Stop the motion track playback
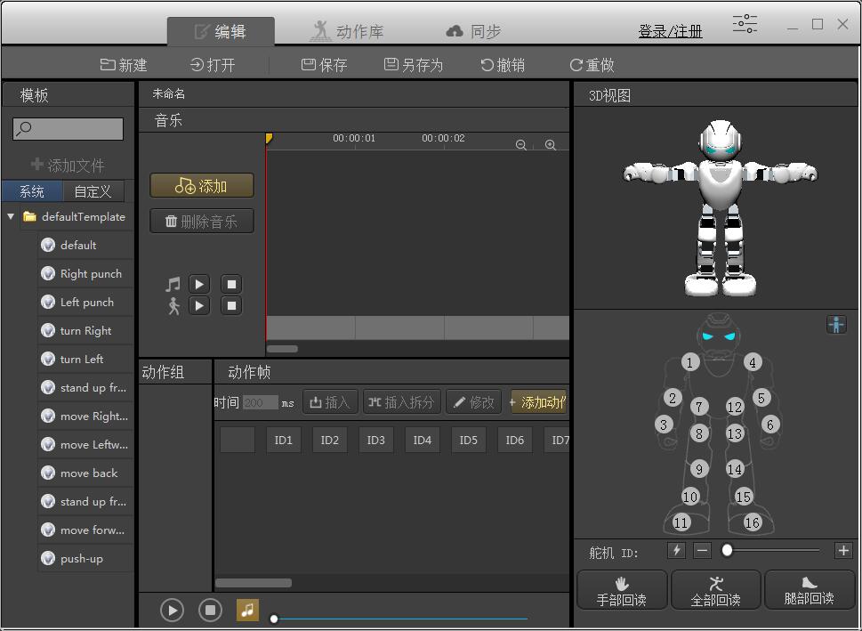This screenshot has height=631, width=862. pos(231,306)
